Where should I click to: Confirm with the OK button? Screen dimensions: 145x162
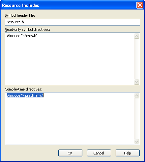pos(70,153)
